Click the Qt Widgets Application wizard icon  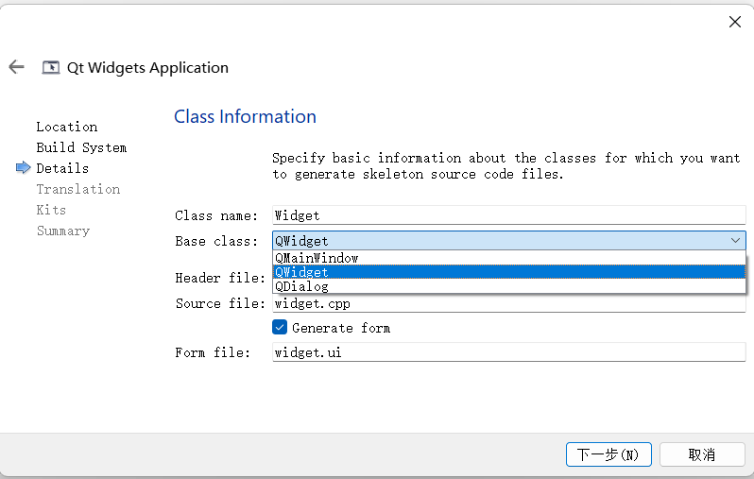point(50,67)
